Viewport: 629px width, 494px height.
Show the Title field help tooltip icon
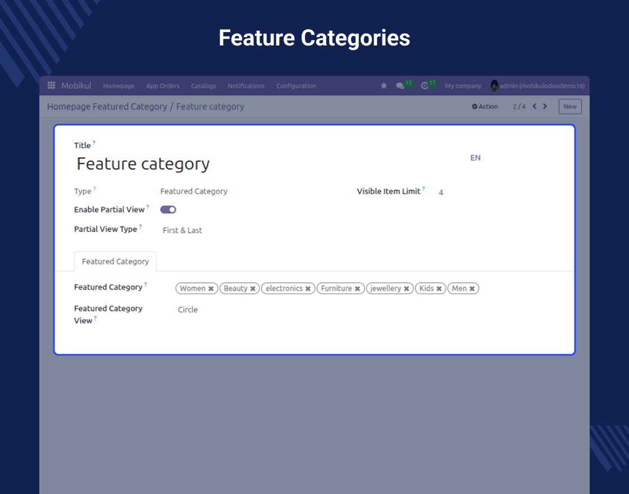94,143
